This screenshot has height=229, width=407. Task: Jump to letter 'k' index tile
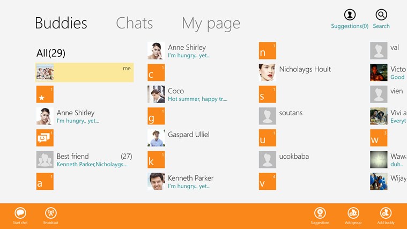point(156,160)
